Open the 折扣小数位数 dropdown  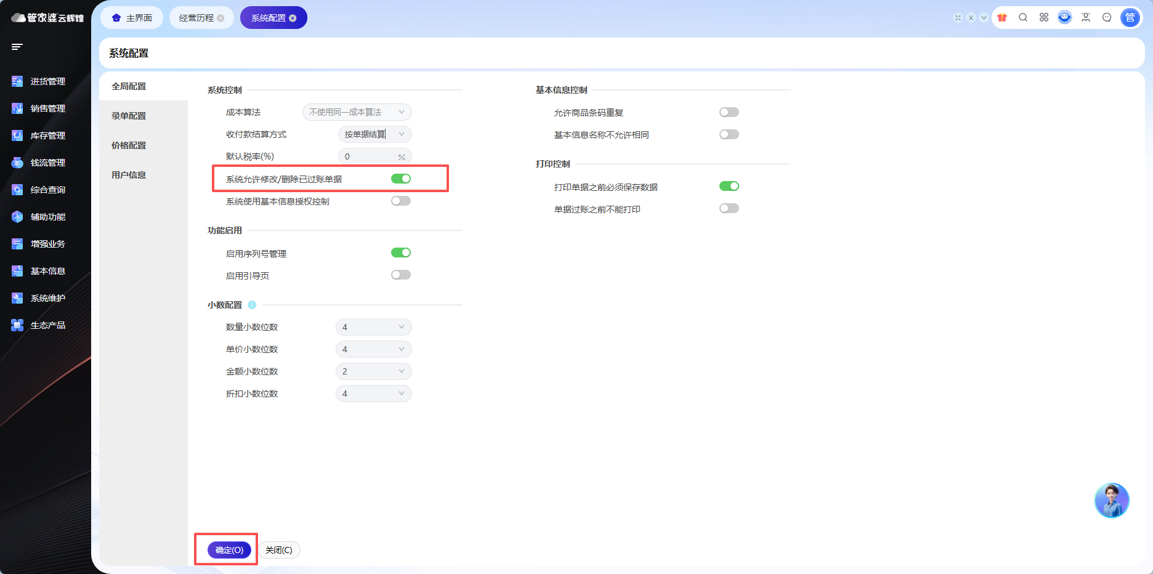pyautogui.click(x=374, y=394)
